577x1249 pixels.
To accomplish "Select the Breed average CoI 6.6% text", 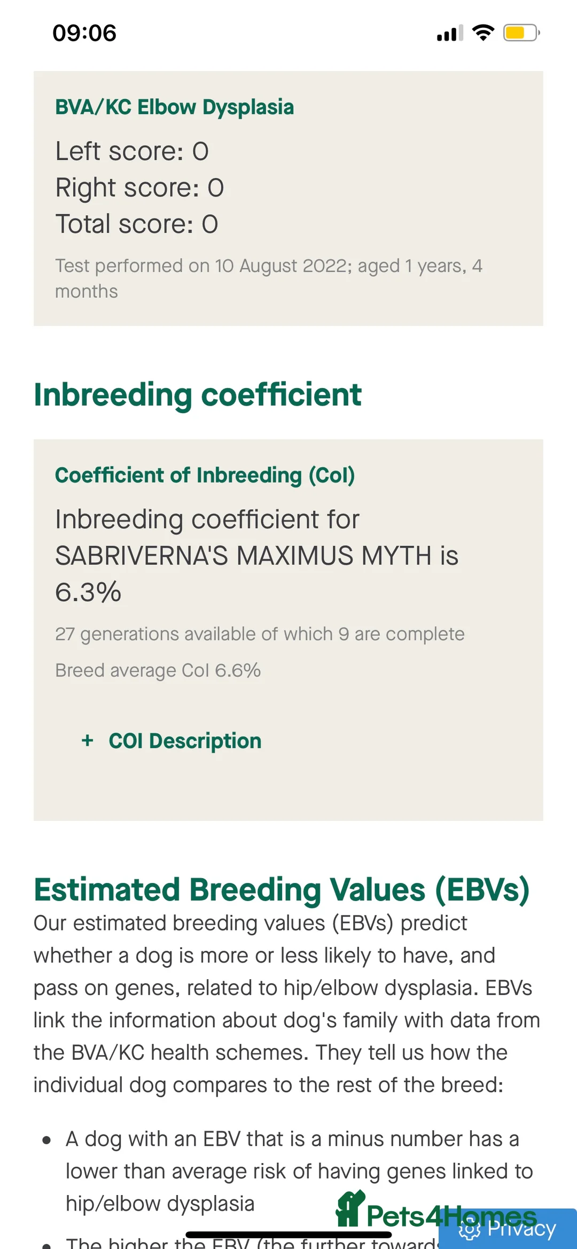I will pos(158,670).
